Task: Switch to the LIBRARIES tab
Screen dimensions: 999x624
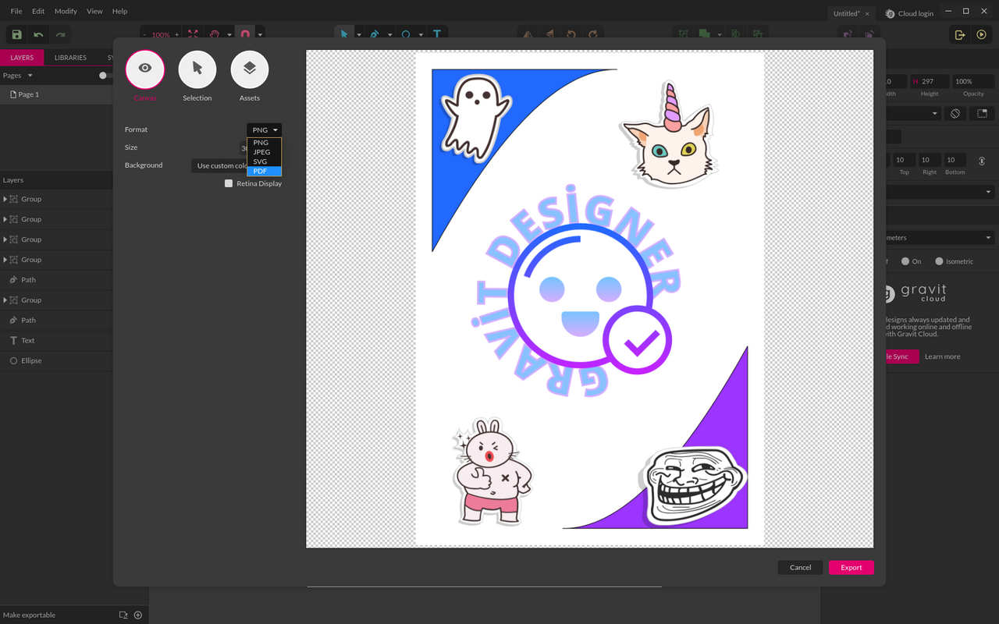Action: pos(70,58)
